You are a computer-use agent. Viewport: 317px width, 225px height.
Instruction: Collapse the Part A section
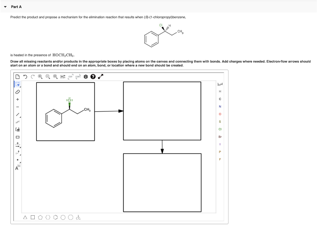(5, 6)
